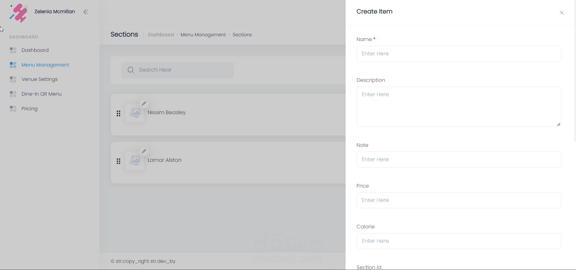
Task: Click Menu Management breadcrumb link
Action: tap(203, 35)
